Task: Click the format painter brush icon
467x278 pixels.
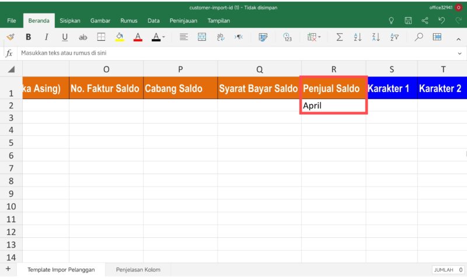Action: coord(10,37)
